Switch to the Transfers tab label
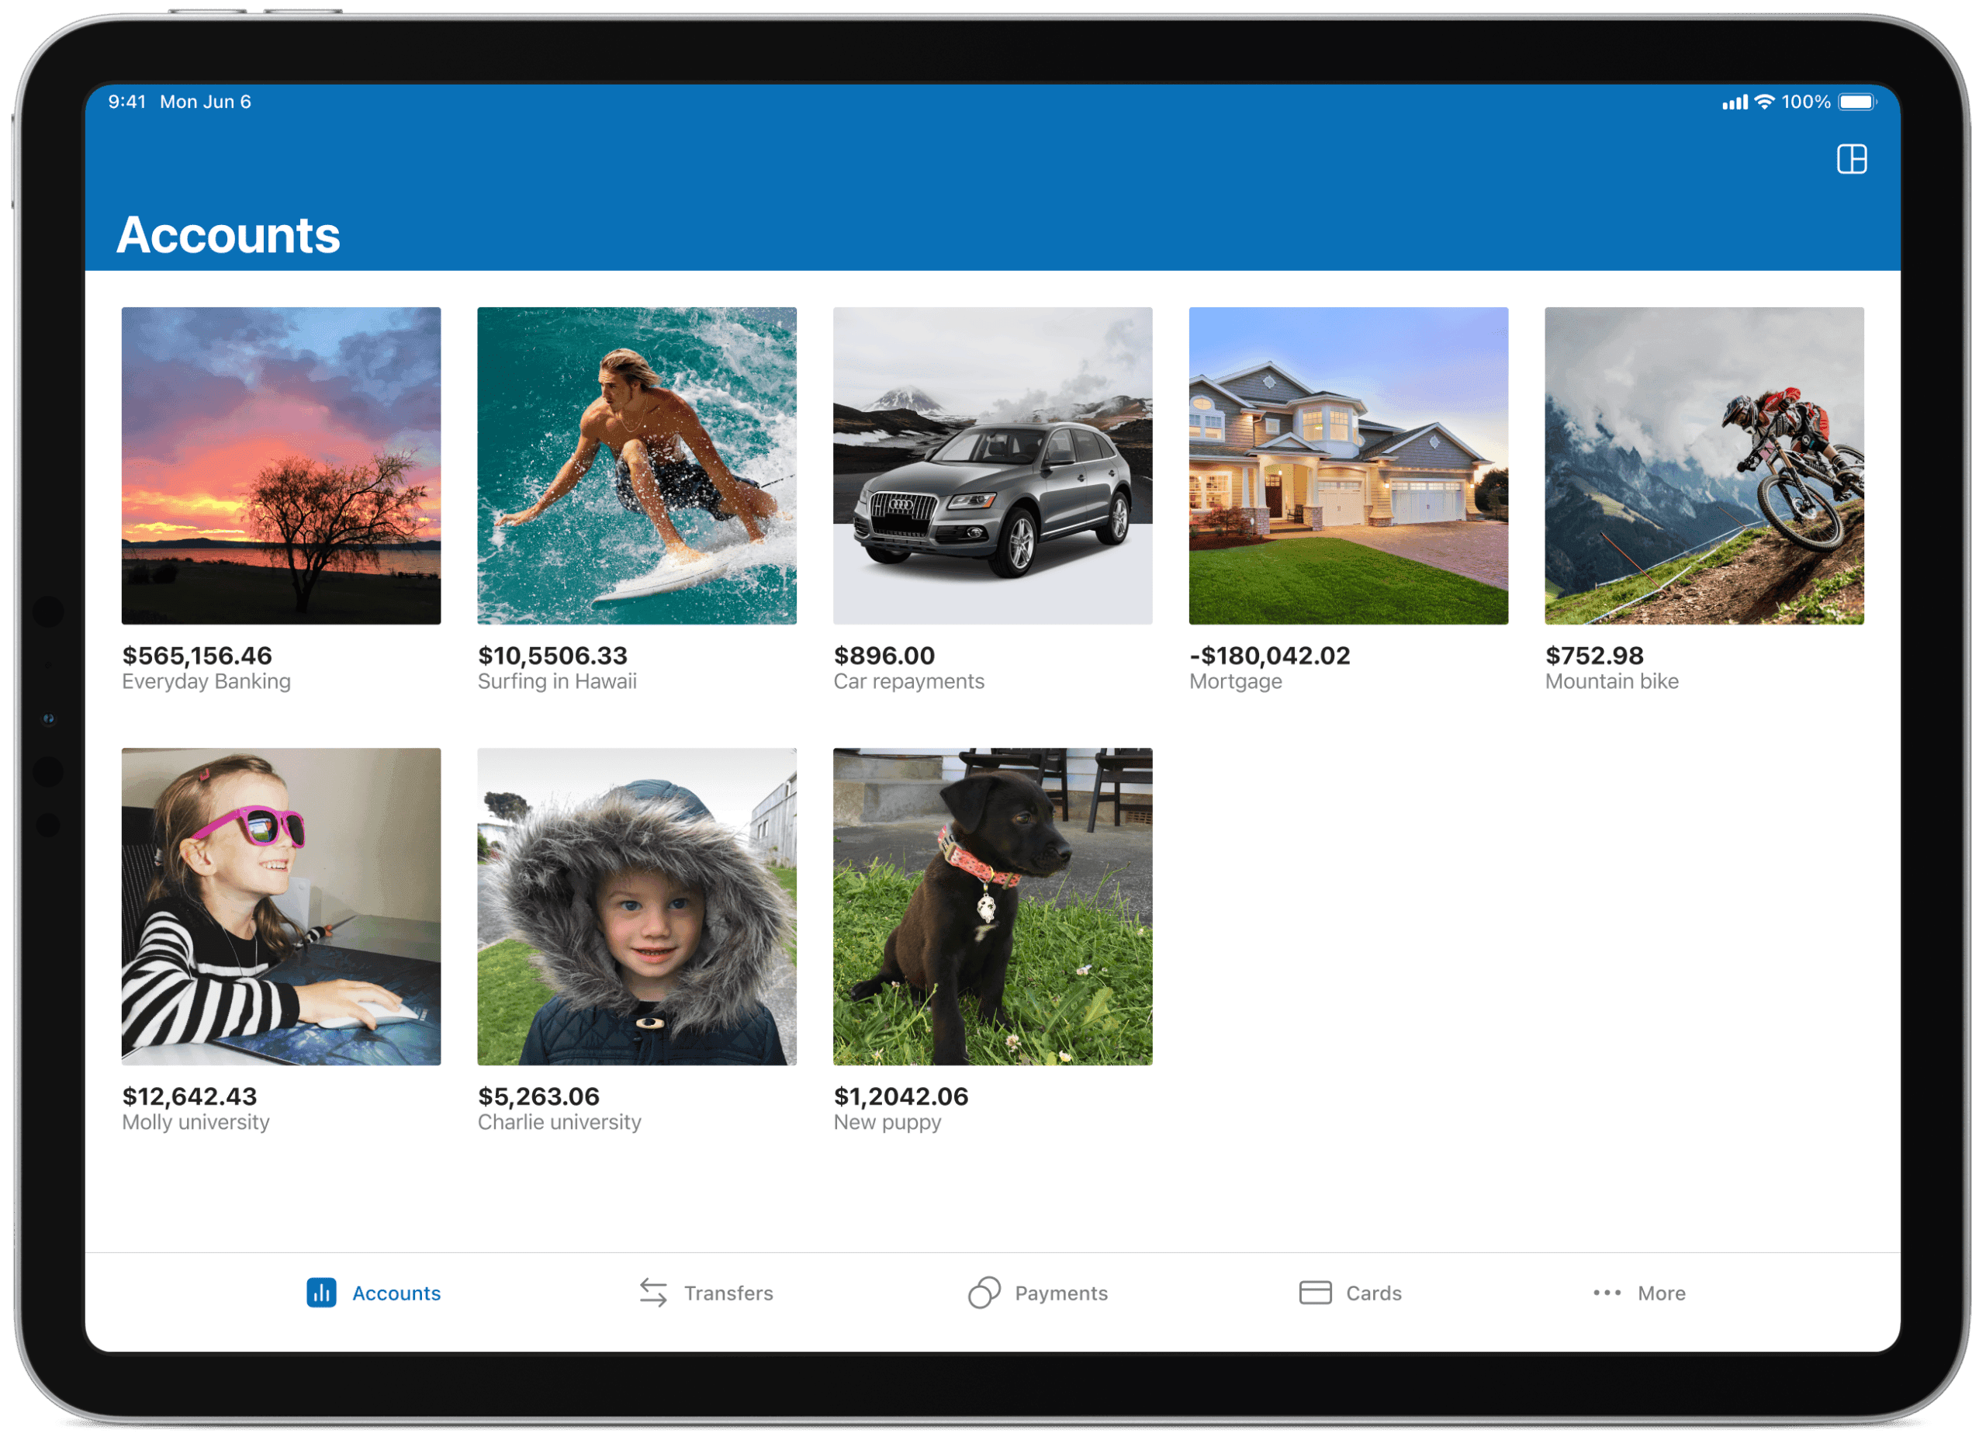Screen dimensions: 1986x1437 (x=728, y=1293)
